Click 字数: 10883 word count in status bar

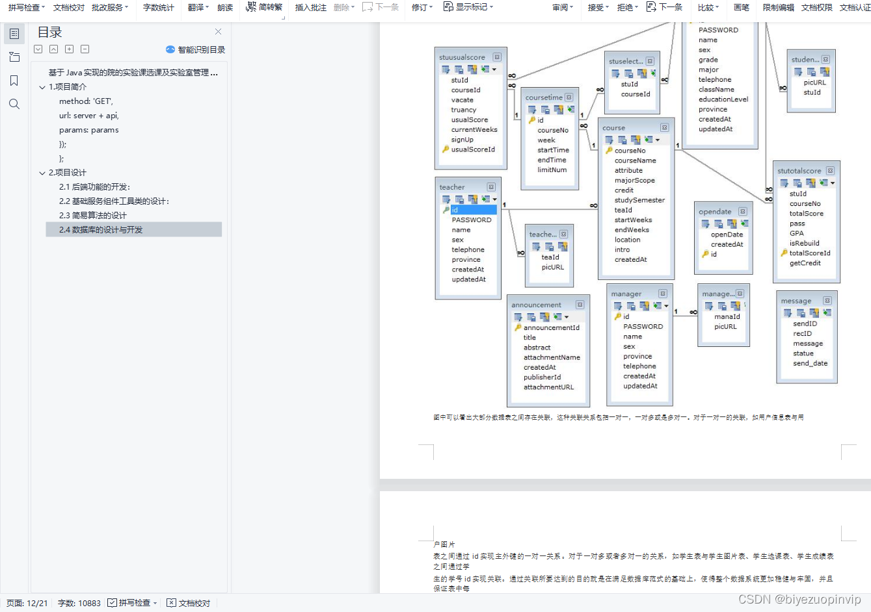[x=79, y=603]
